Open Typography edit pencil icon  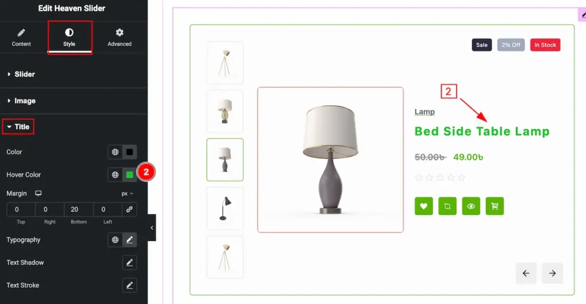(129, 240)
